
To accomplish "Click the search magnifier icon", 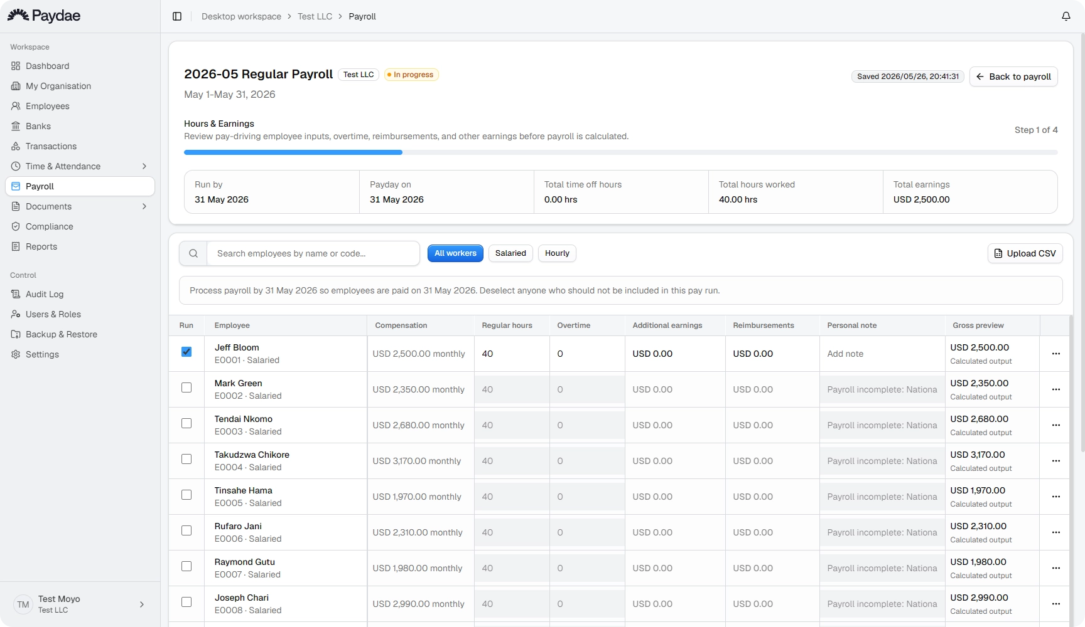I will point(193,253).
